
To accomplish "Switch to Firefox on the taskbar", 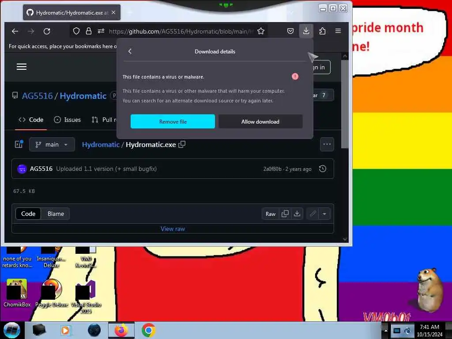I will click(121, 330).
